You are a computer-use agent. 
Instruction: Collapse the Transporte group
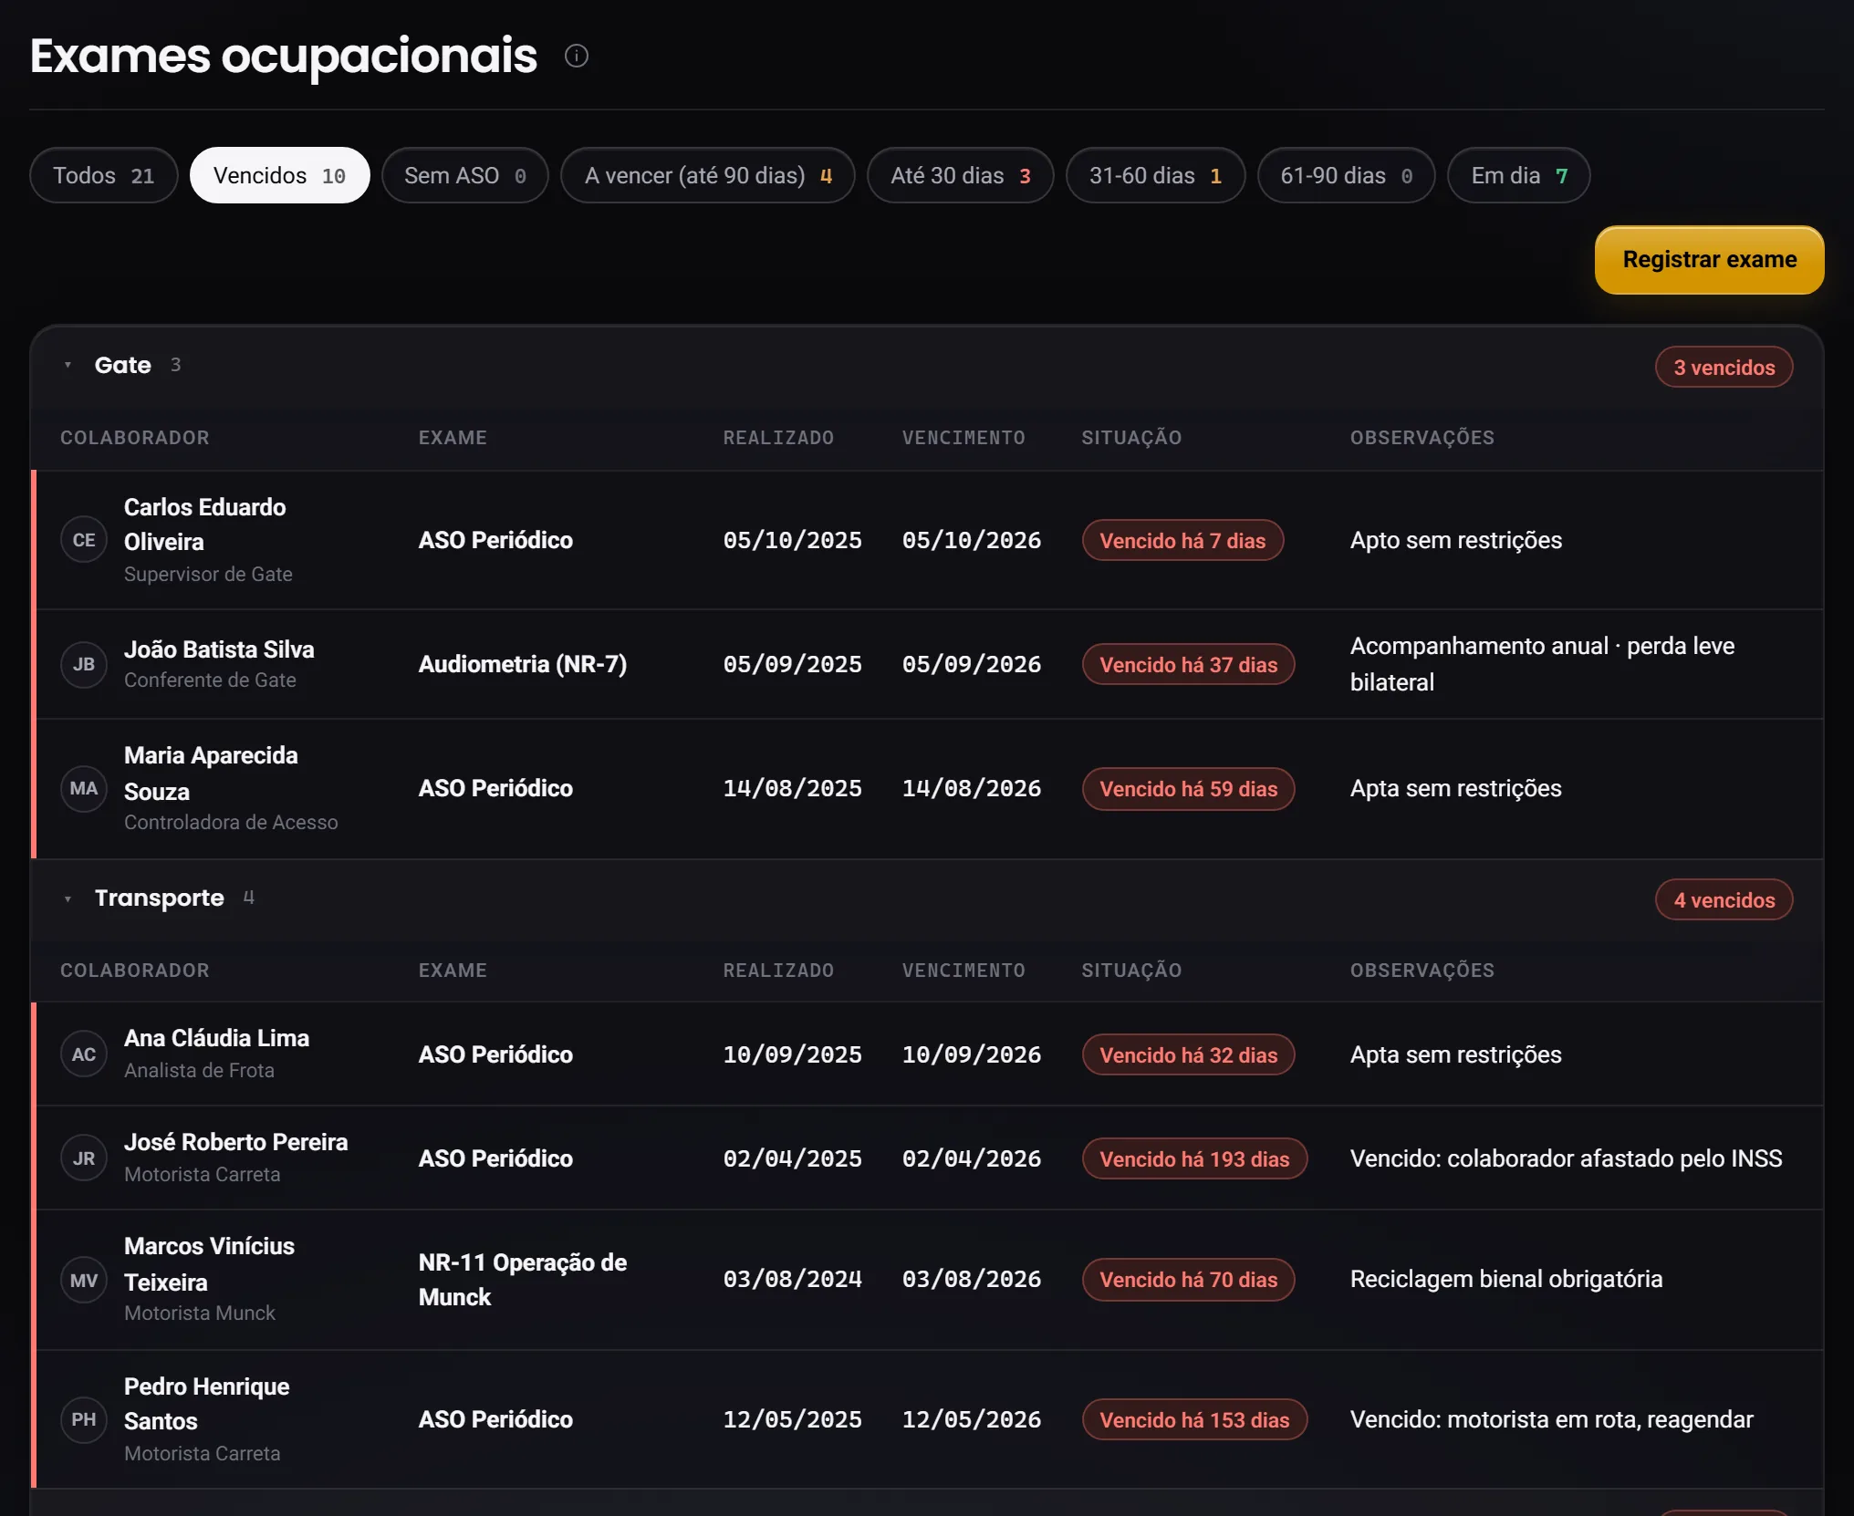click(x=68, y=898)
